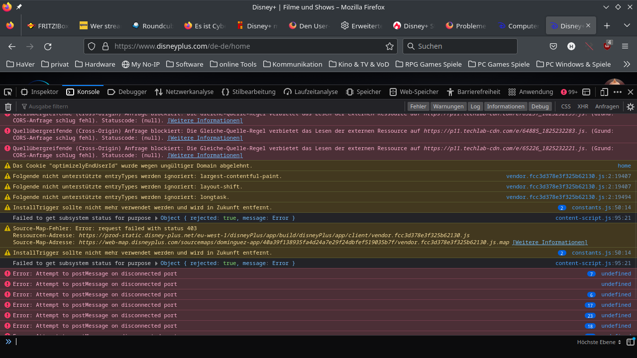Open devtools three-dot options menu
The image size is (637, 358).
click(618, 92)
